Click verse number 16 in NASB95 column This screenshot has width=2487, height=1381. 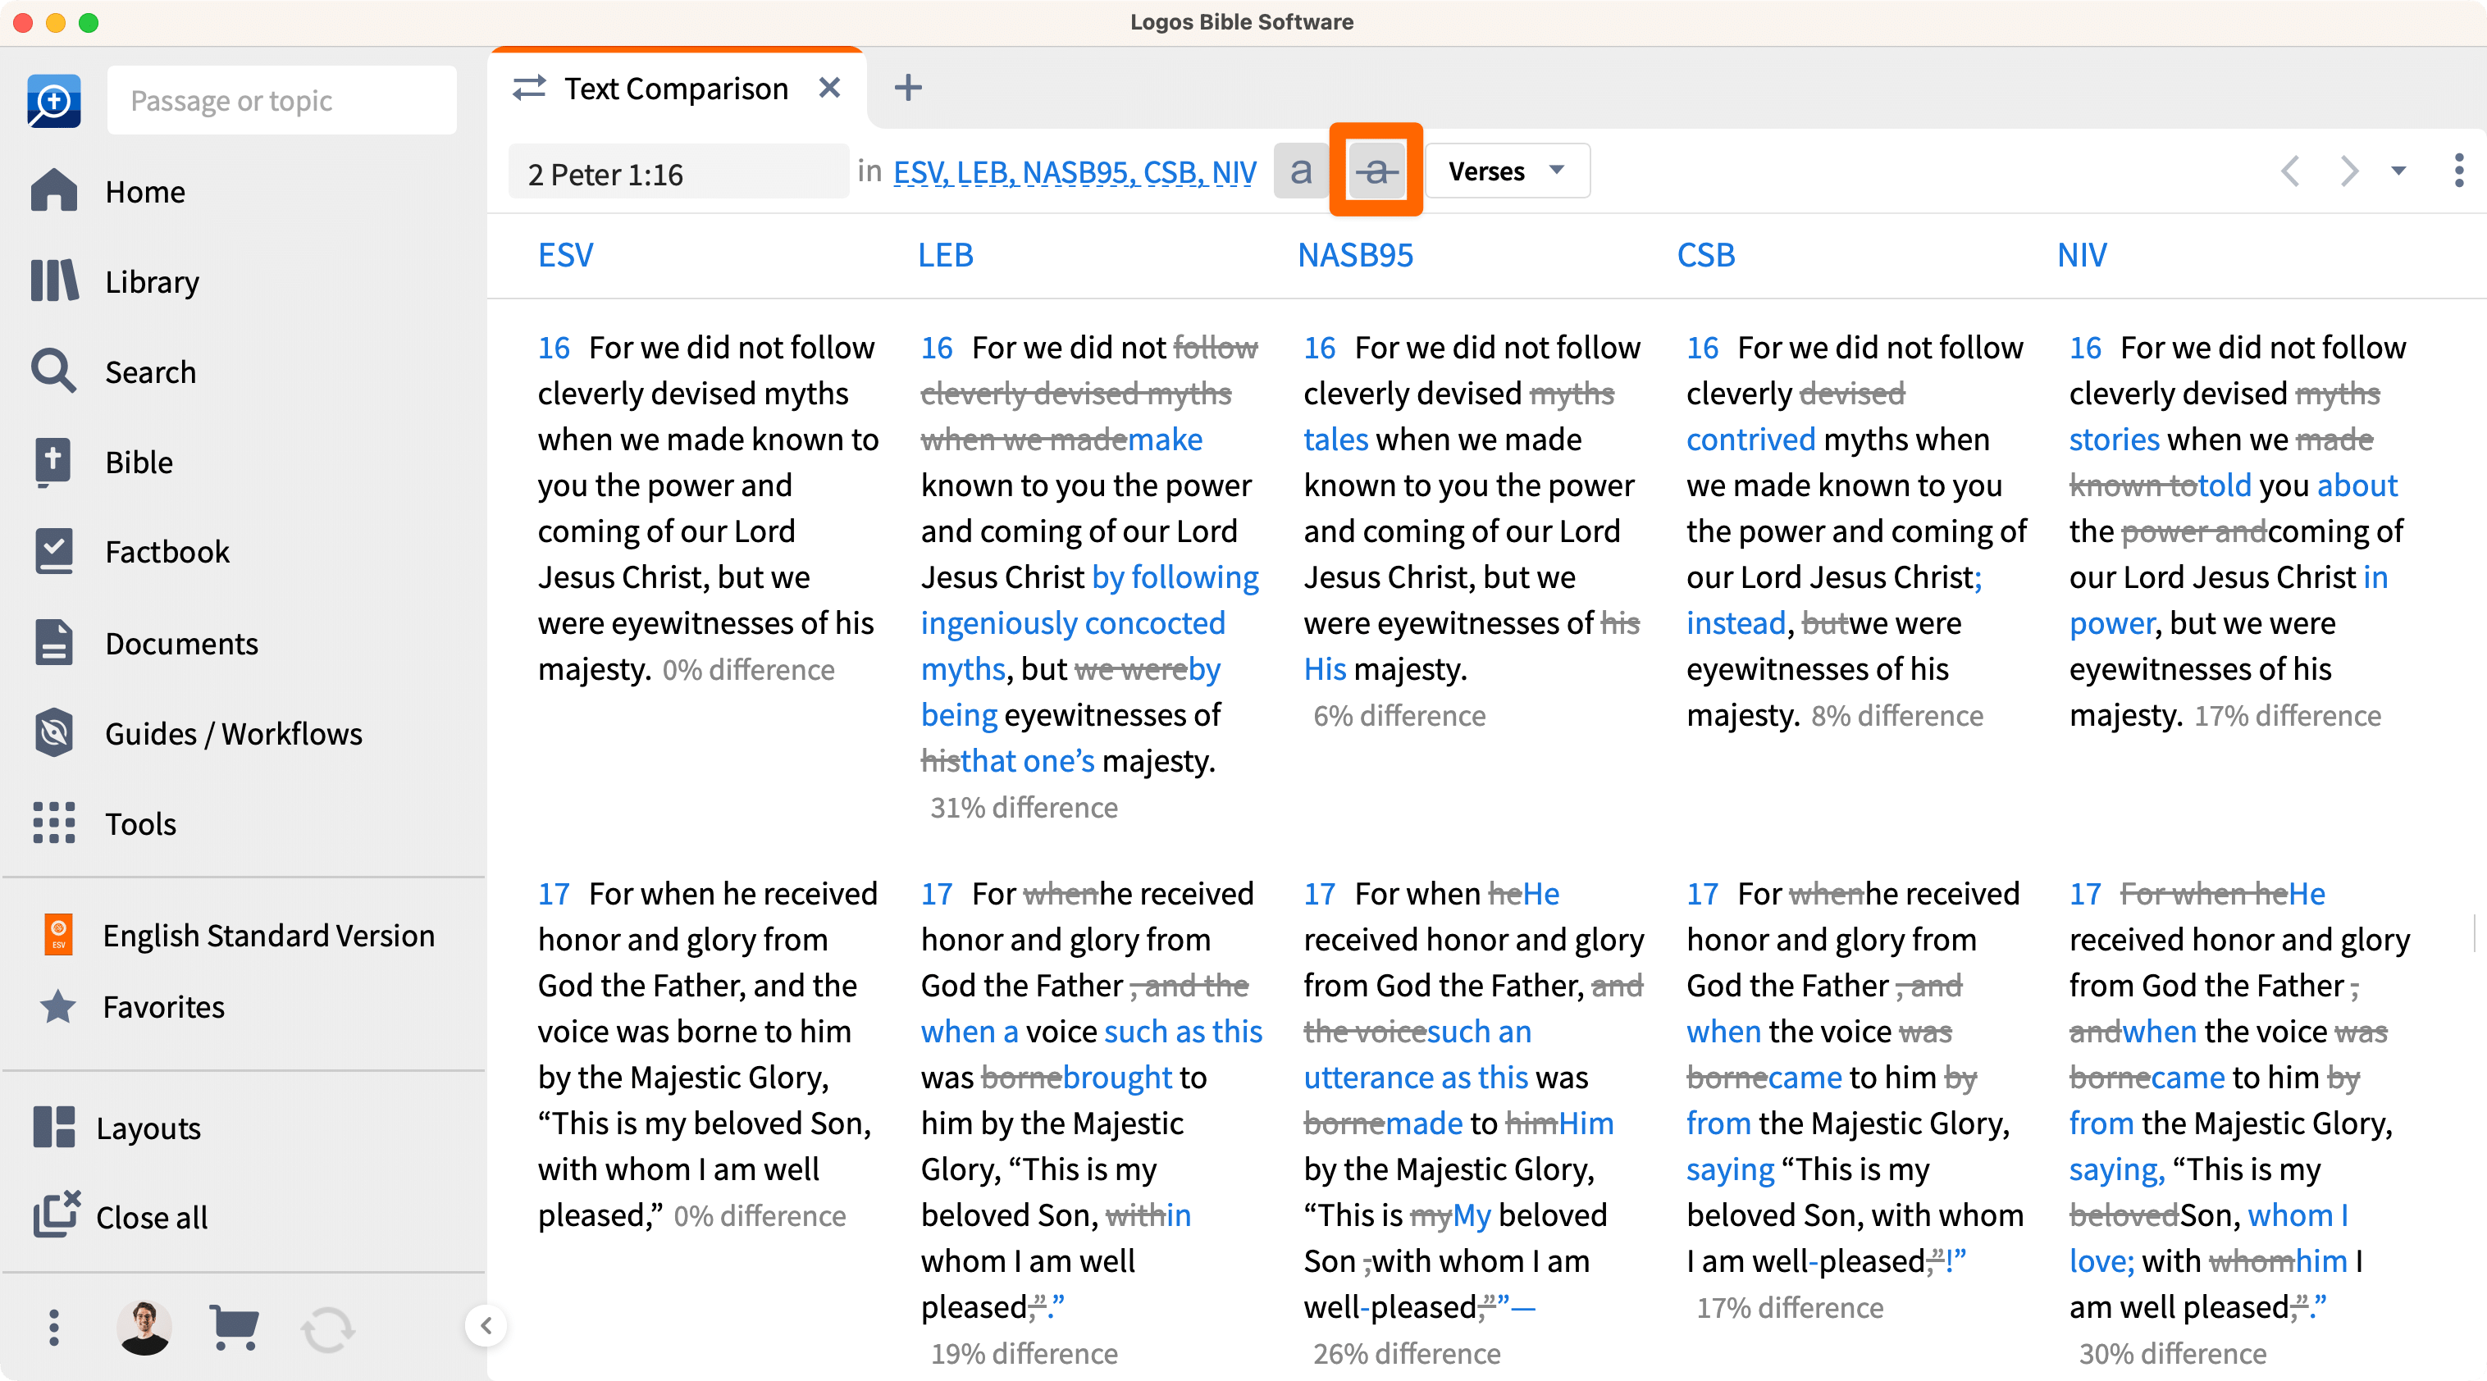(x=1320, y=348)
